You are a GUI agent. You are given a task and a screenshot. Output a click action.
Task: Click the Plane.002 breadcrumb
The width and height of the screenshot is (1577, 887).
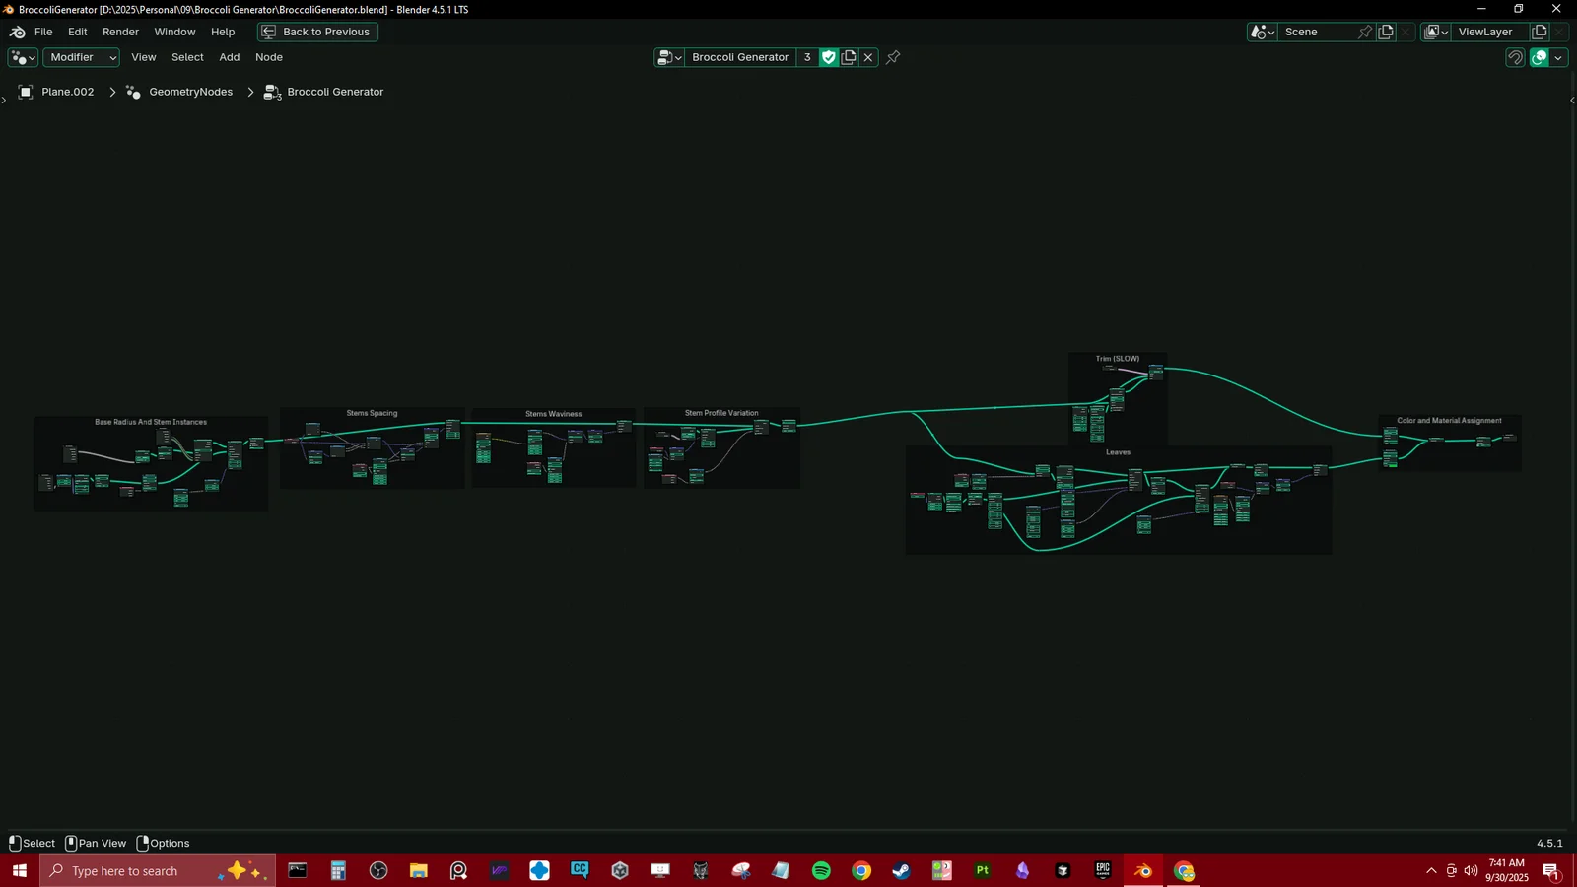[67, 92]
